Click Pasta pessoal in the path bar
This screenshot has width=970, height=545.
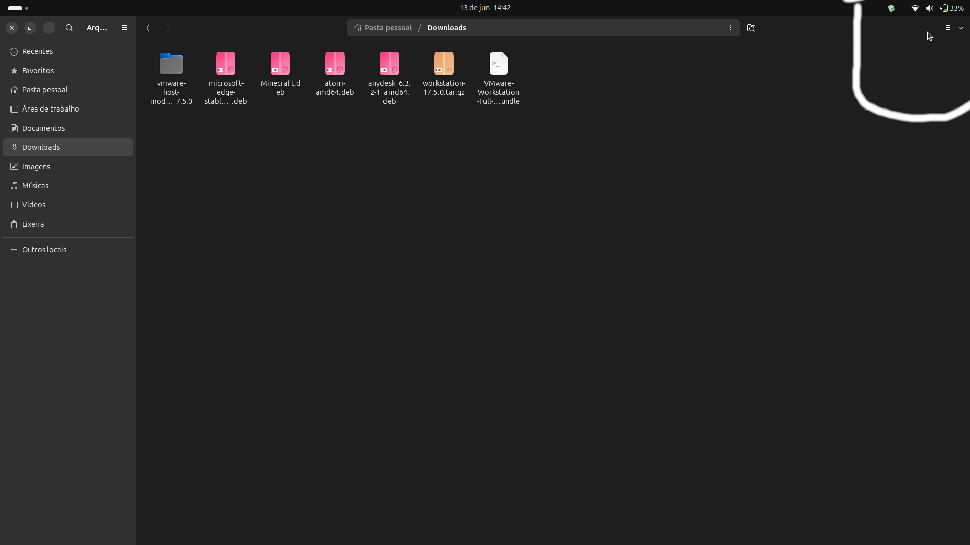[x=383, y=28]
